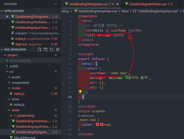Image resolution: width=184 pixels, height=139 pixels.
Task: Open Explorer views and more actions menu
Action: pyautogui.click(x=55, y=4)
